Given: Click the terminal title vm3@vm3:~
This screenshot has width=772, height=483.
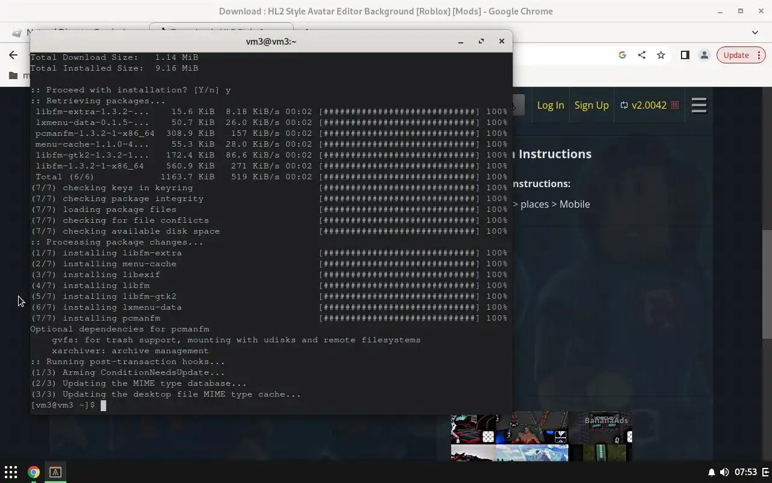Looking at the screenshot, I should (271, 41).
